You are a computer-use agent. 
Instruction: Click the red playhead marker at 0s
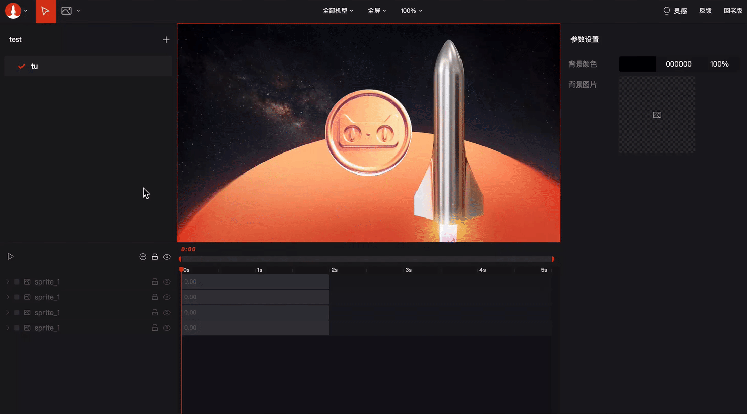pos(181,269)
